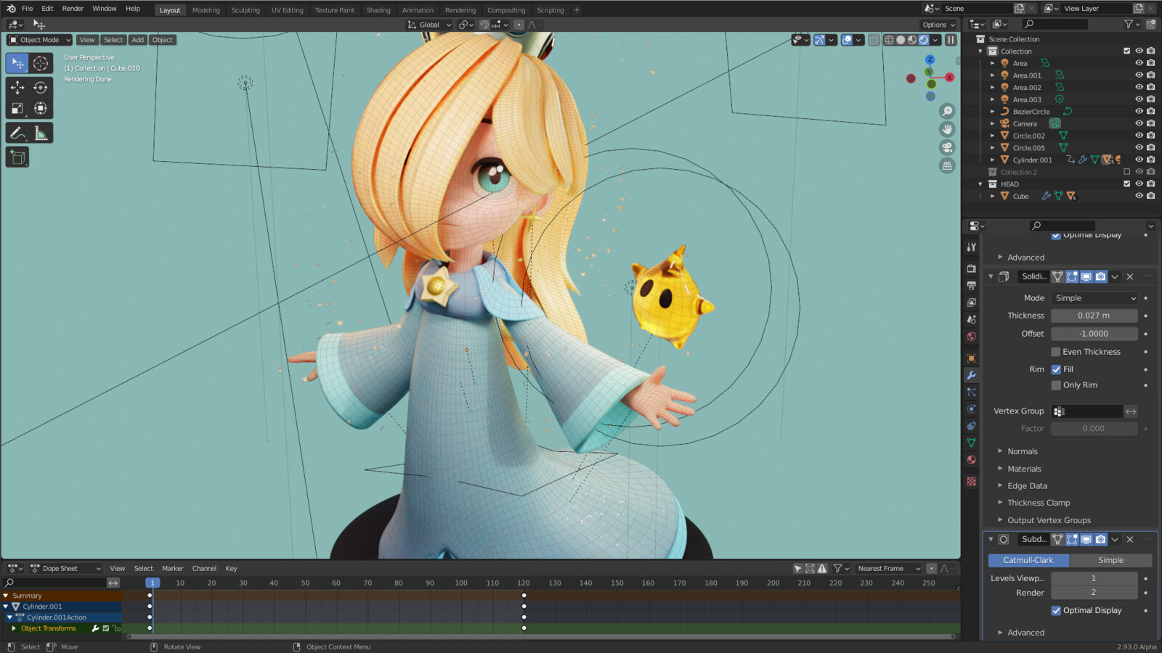This screenshot has width=1162, height=653.
Task: Expand the Normals subpanel
Action: click(x=1022, y=451)
